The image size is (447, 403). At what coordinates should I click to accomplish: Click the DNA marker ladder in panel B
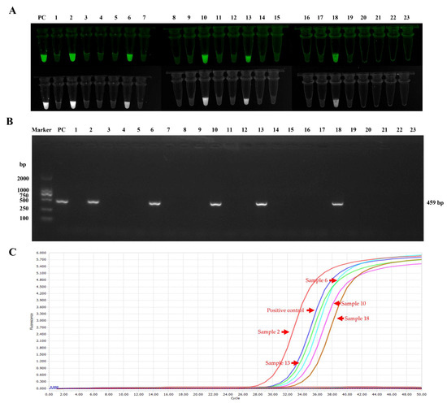point(46,198)
